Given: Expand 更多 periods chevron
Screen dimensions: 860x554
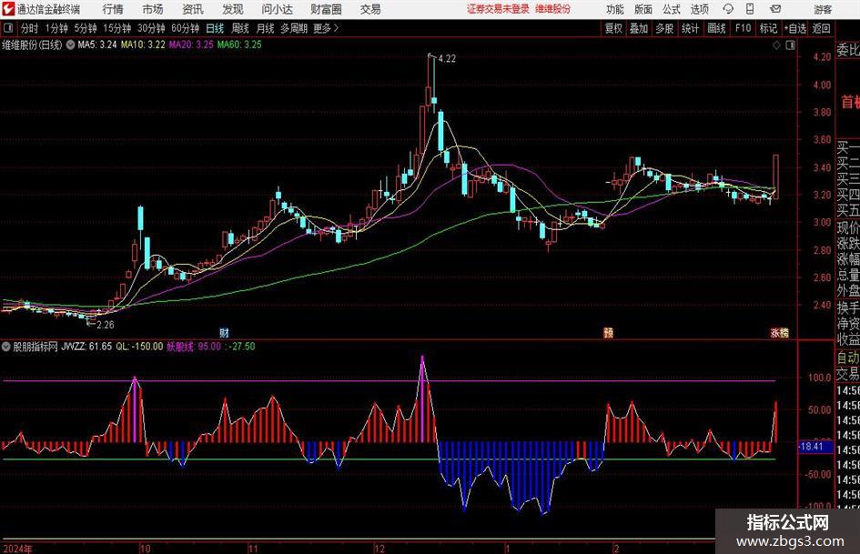Looking at the screenshot, I should [x=336, y=28].
